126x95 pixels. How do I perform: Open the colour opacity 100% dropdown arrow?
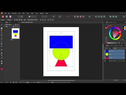click(x=124, y=43)
